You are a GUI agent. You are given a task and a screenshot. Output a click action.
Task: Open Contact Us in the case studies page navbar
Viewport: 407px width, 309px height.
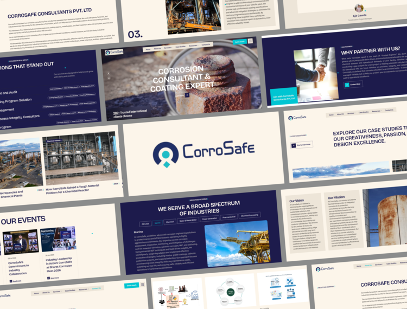point(389,110)
